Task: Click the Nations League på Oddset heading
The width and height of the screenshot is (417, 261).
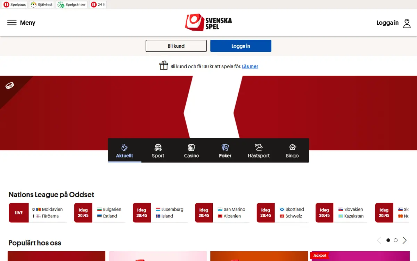Action: pyautogui.click(x=51, y=195)
